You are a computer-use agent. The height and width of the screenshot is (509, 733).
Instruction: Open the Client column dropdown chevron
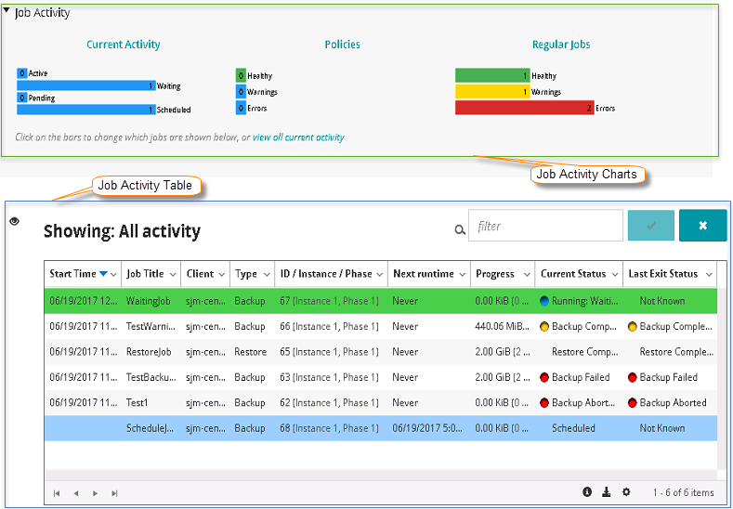[x=222, y=275]
